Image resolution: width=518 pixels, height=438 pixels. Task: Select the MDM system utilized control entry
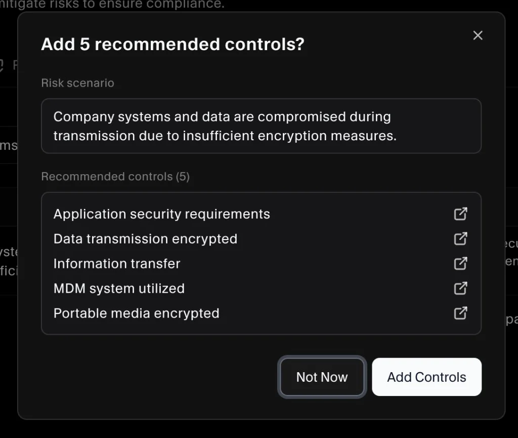[119, 288]
